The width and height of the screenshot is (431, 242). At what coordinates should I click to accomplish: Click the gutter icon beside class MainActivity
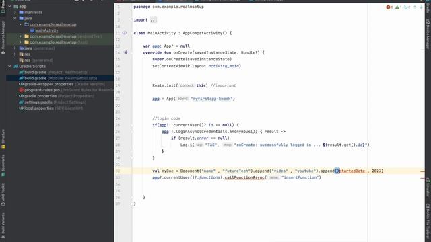coord(125,33)
